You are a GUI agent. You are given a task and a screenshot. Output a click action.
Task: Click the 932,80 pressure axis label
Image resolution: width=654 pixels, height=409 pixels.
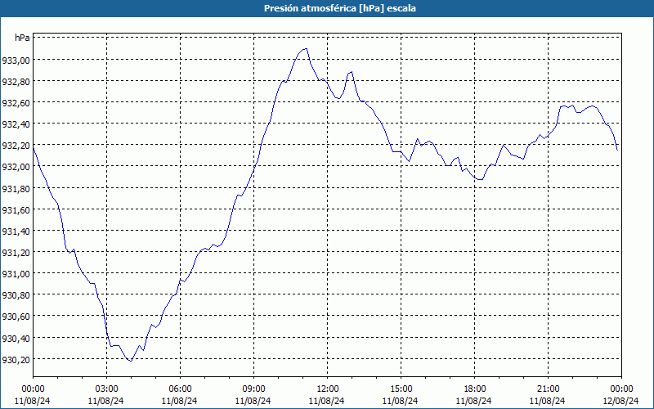click(16, 82)
